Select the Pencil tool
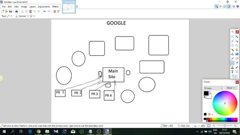The height and width of the screenshot is (135, 240). [x=232, y=63]
